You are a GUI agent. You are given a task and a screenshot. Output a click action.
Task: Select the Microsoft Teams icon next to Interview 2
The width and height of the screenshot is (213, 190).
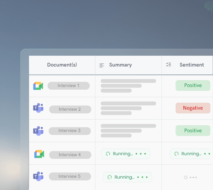pyautogui.click(x=38, y=108)
